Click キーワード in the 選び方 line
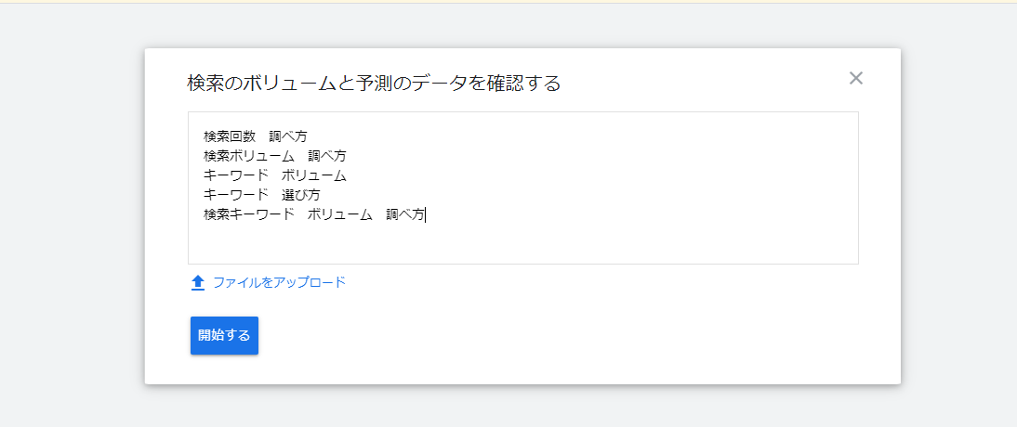 [x=236, y=195]
